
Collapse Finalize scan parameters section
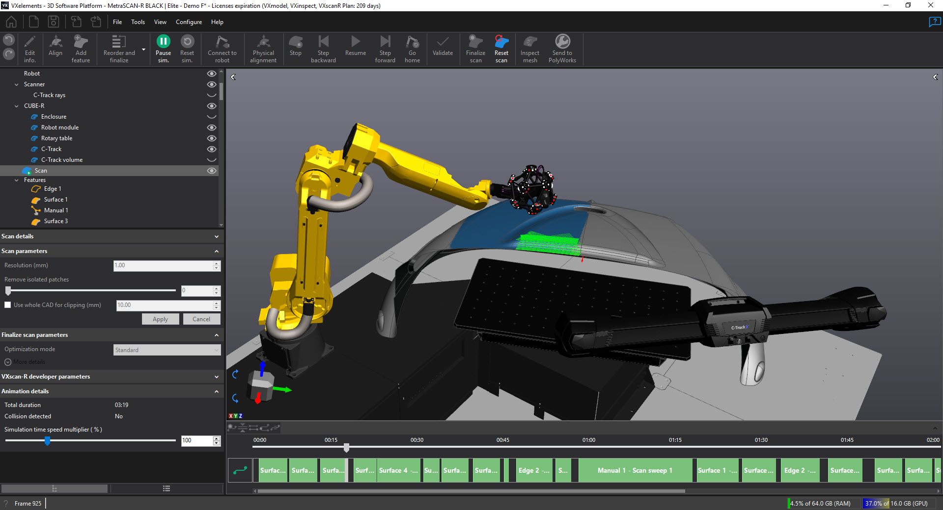[x=217, y=335]
